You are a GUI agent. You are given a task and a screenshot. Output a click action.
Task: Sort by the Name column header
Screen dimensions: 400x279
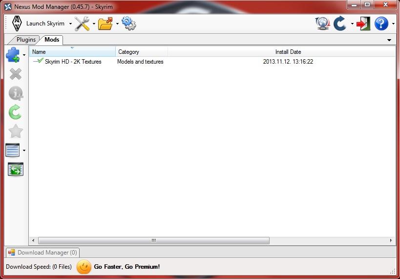click(x=72, y=52)
